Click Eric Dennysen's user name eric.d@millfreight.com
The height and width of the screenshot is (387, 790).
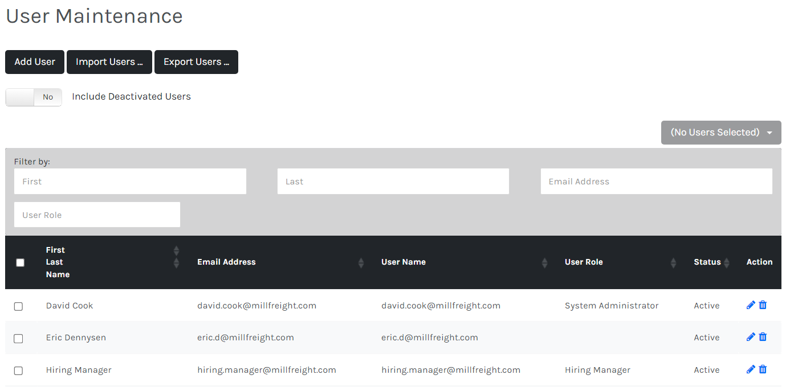(x=430, y=337)
